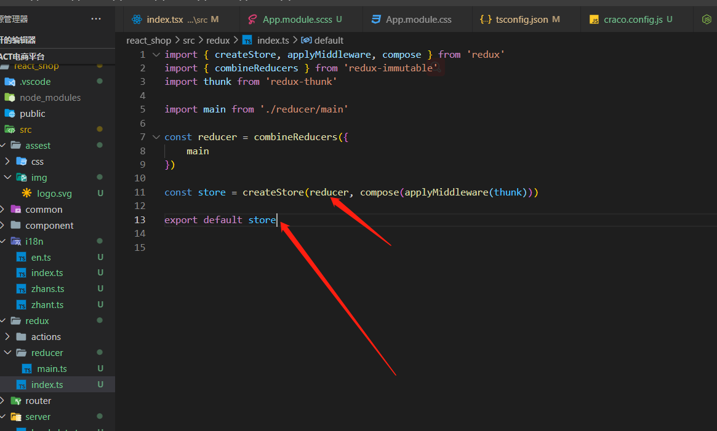This screenshot has height=431, width=717.
Task: Click line number 11 in gutter
Action: pyautogui.click(x=140, y=192)
